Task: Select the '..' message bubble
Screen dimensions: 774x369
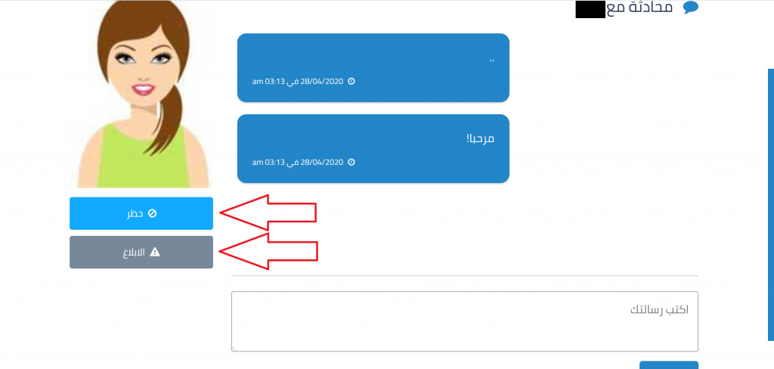Action: click(373, 67)
